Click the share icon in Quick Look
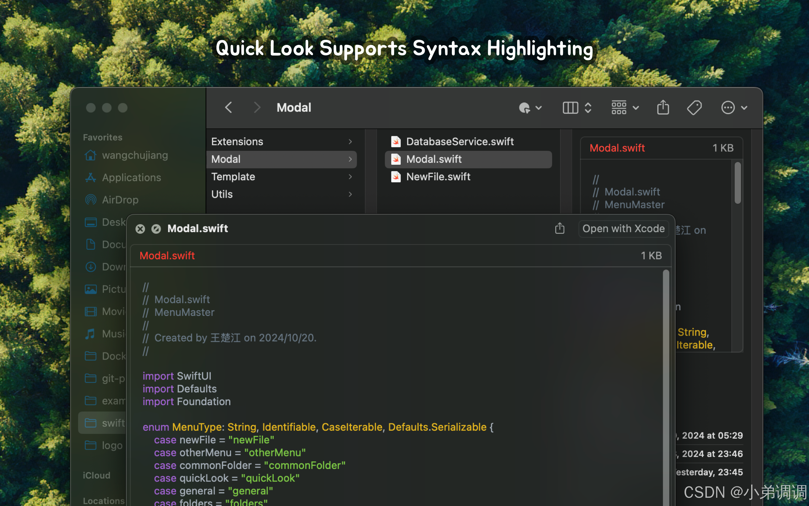Screen dimensions: 809x506 560,229
